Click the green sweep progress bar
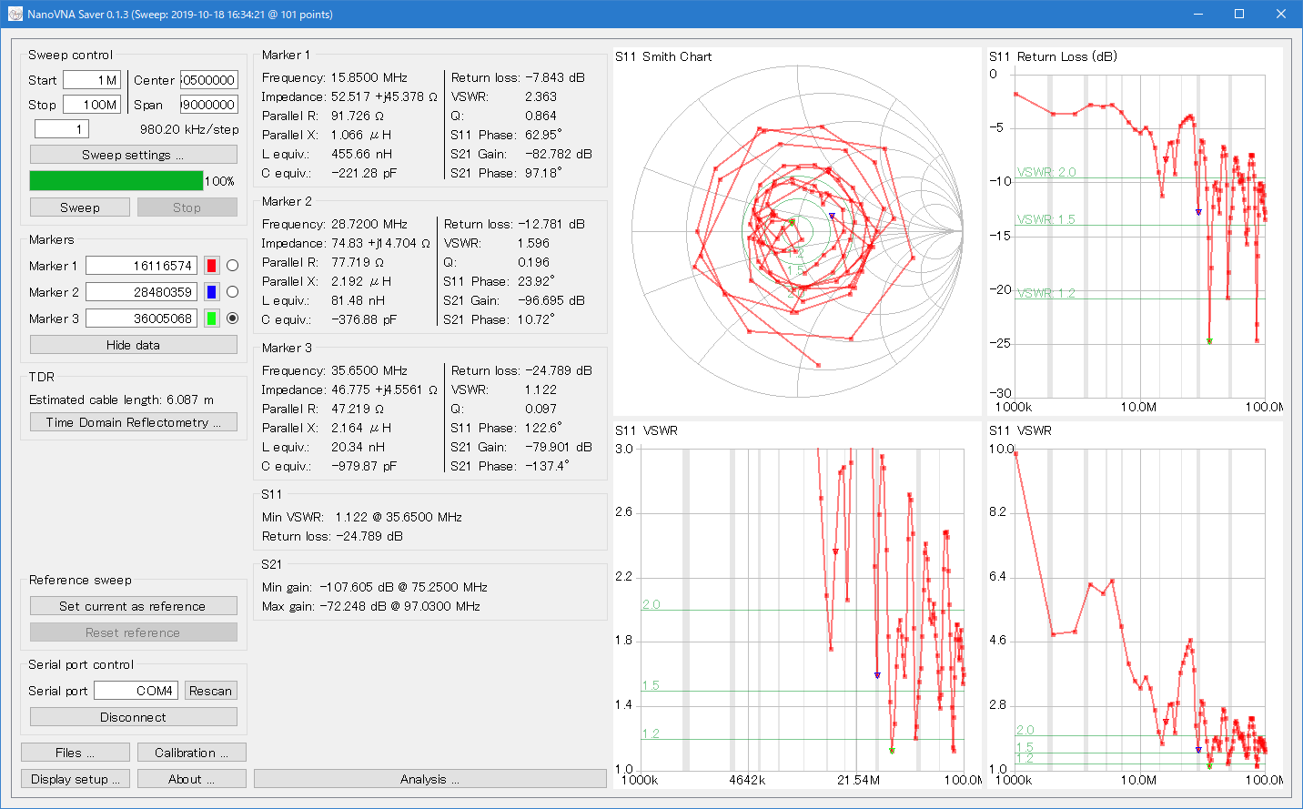 tap(116, 181)
